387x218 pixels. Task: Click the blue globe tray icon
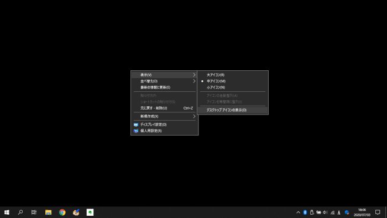(347, 212)
